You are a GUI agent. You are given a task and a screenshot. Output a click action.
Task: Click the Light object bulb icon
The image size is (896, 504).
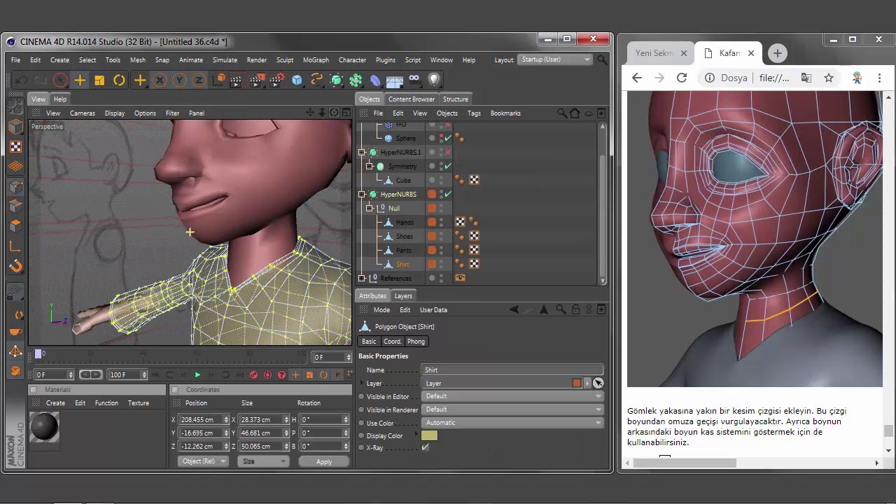[434, 80]
